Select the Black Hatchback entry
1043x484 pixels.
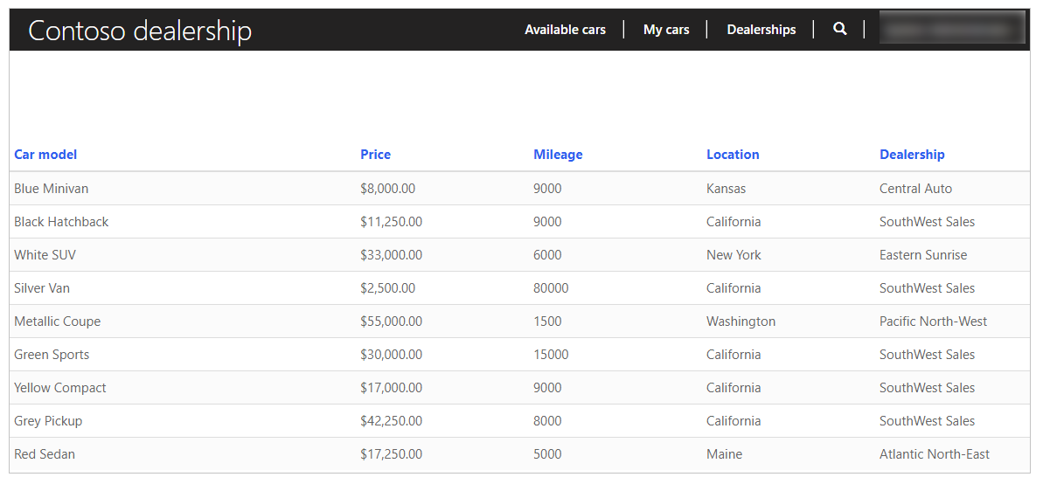point(519,222)
